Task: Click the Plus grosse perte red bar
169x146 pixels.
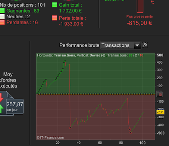Action: click(x=140, y=6)
